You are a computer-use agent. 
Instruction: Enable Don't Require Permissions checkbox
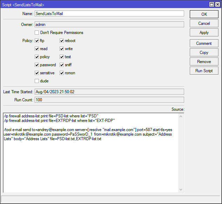37,33
